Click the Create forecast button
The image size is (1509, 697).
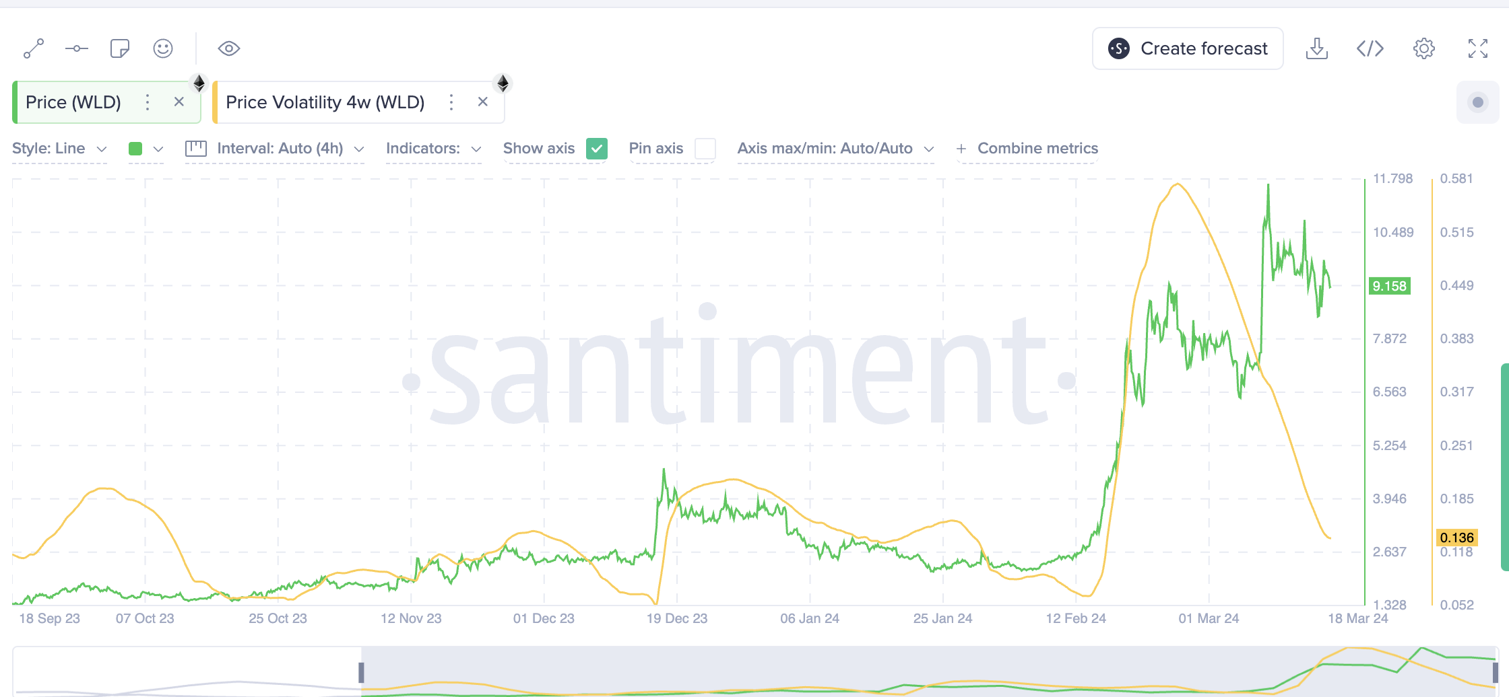coord(1188,48)
